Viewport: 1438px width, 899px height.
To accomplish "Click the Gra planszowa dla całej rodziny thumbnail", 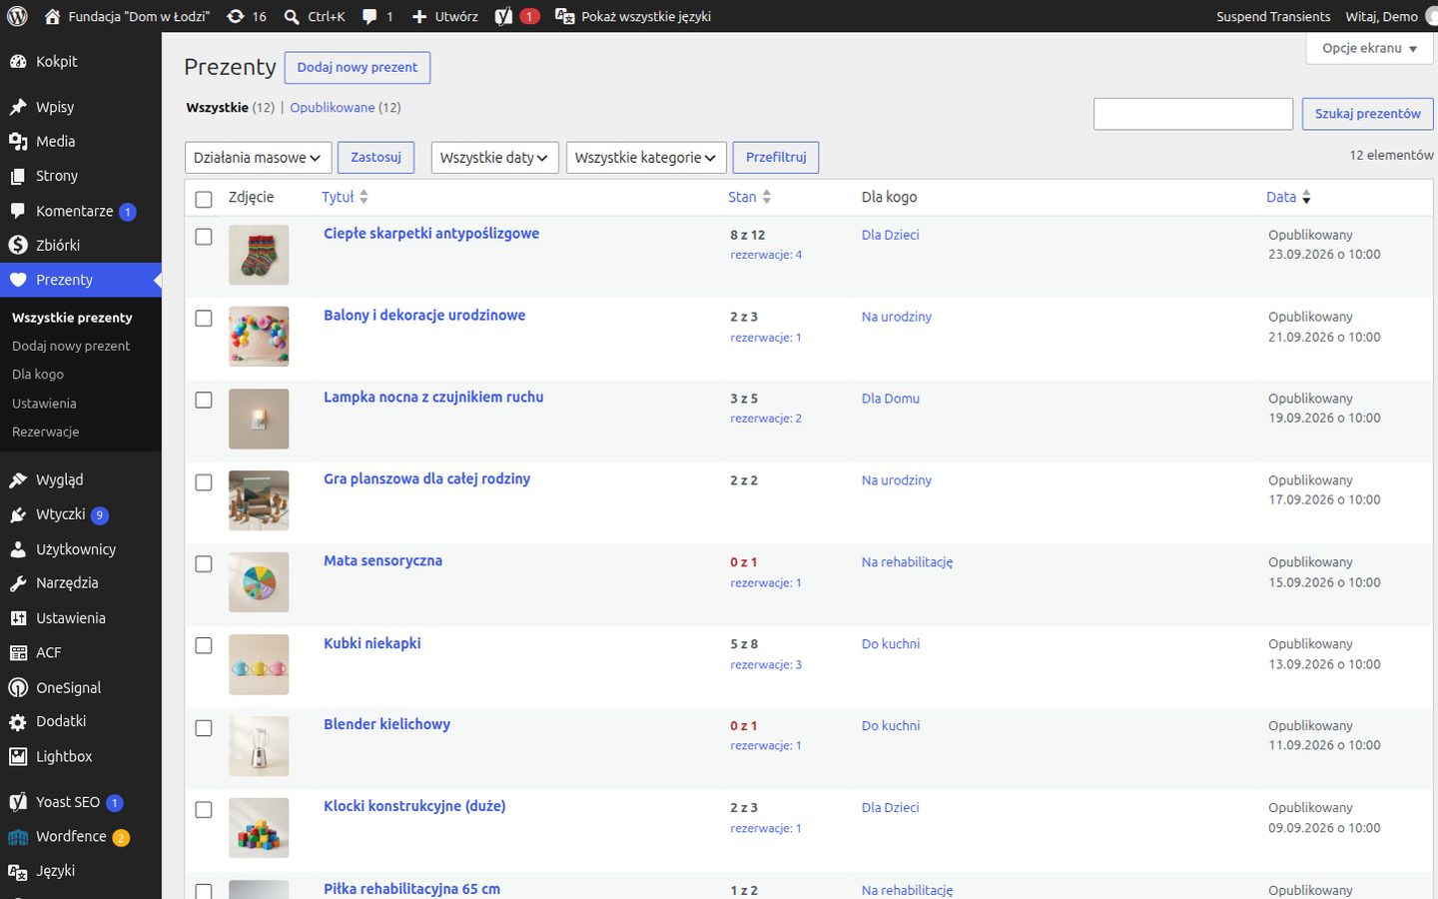I will [259, 500].
